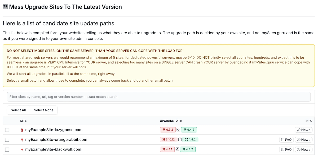This screenshot has height=155, width=318.
Task: Click the Select None button
Action: (x=44, y=110)
